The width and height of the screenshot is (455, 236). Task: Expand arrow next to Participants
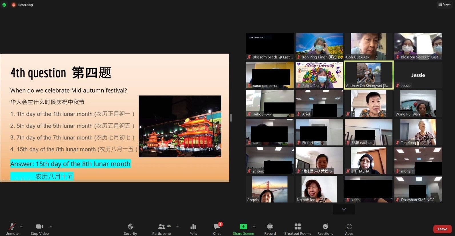[x=177, y=227]
